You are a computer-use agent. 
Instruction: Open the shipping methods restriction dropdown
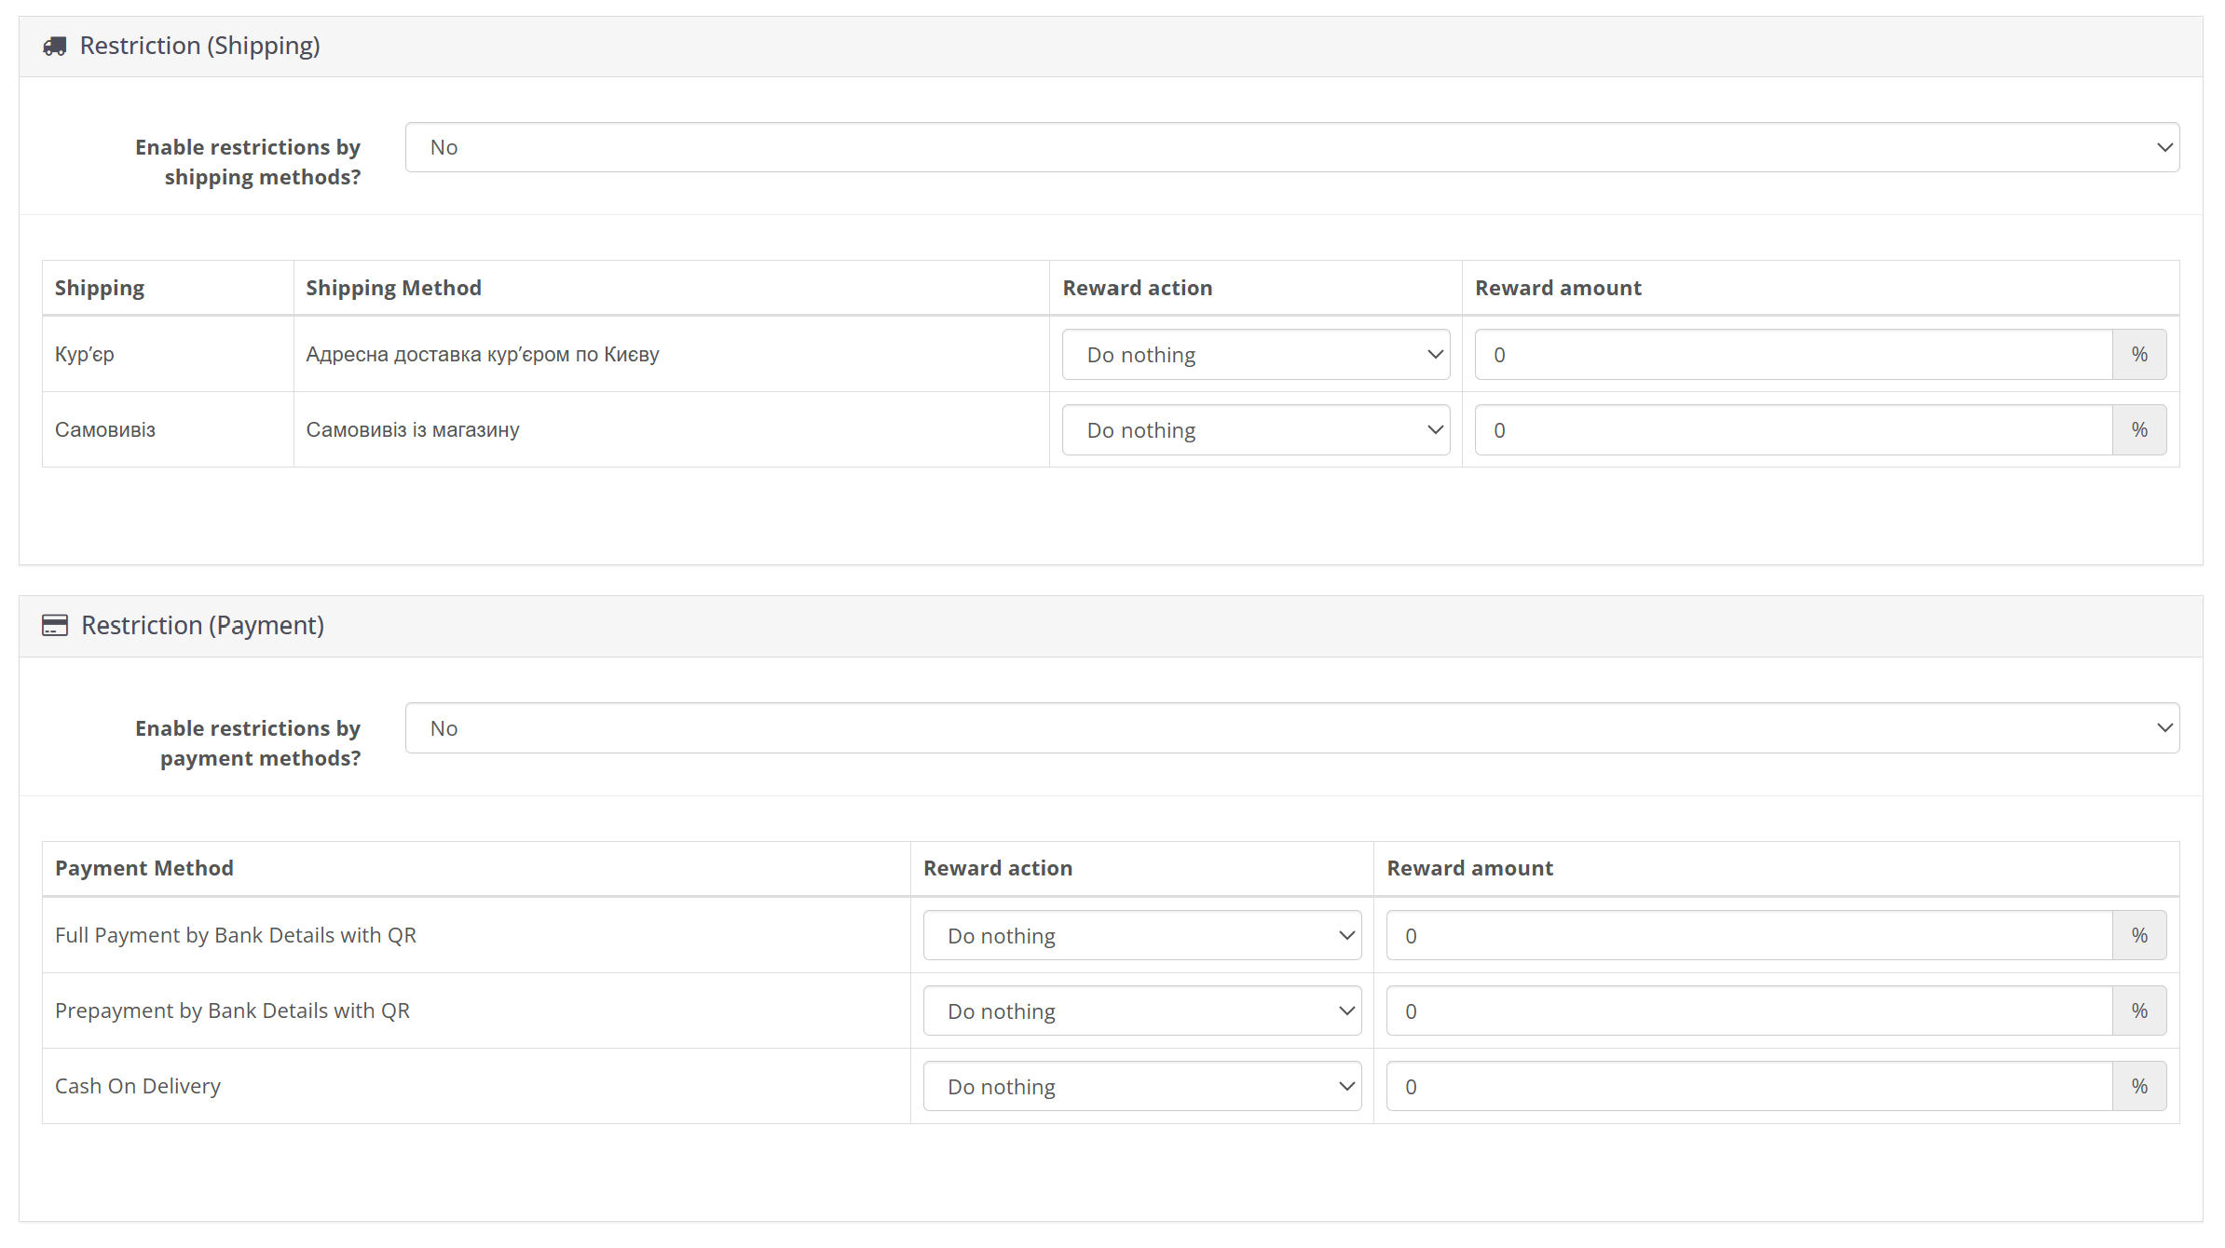point(1292,147)
